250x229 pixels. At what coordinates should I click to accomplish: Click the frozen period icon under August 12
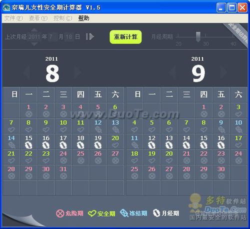[x=98, y=129]
